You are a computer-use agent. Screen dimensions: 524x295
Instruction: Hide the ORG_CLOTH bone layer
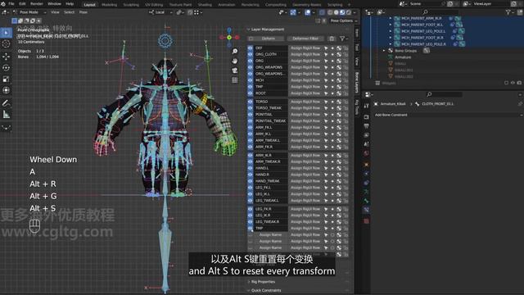251,54
